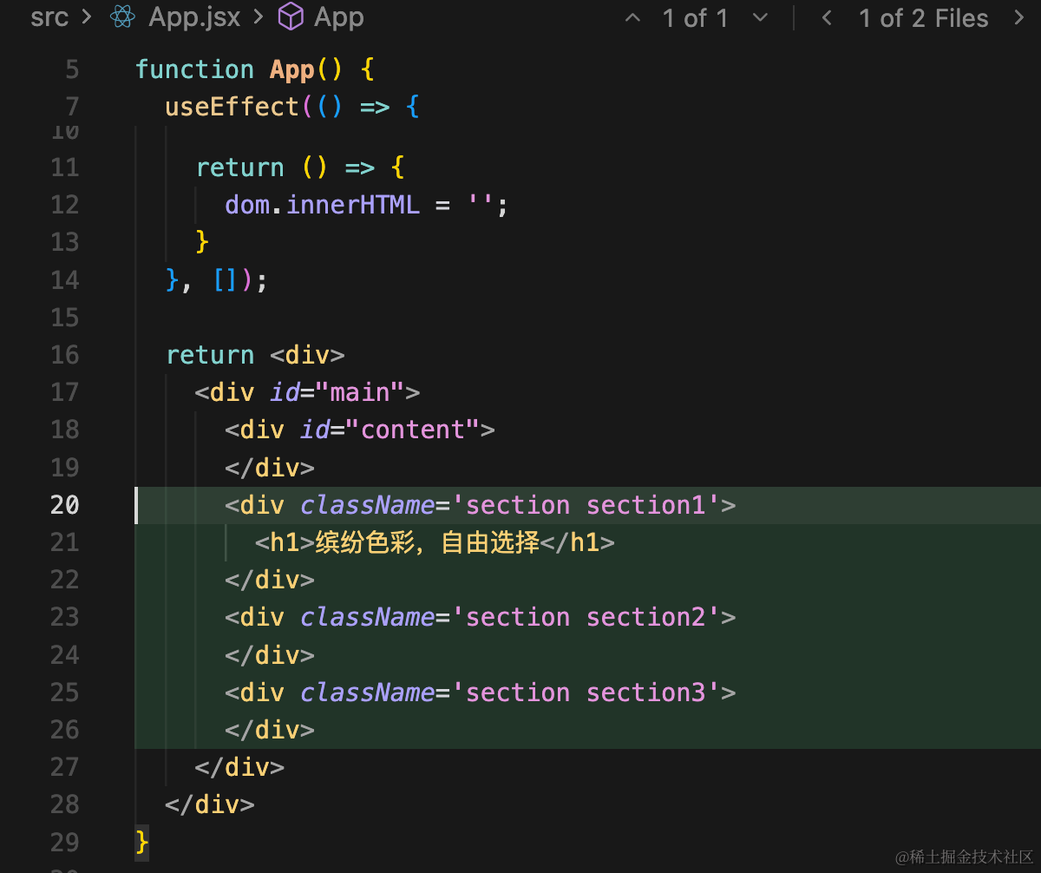Click the React file icon in breadcrumb
Screen dimensions: 1041x873
(x=123, y=17)
